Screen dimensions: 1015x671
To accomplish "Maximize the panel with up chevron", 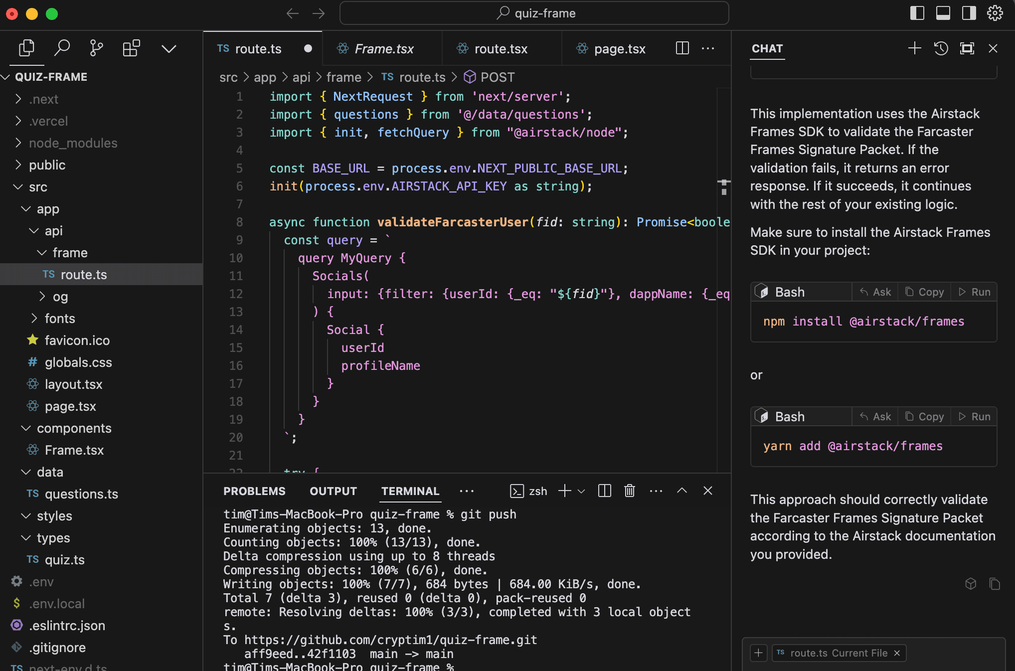I will click(682, 491).
